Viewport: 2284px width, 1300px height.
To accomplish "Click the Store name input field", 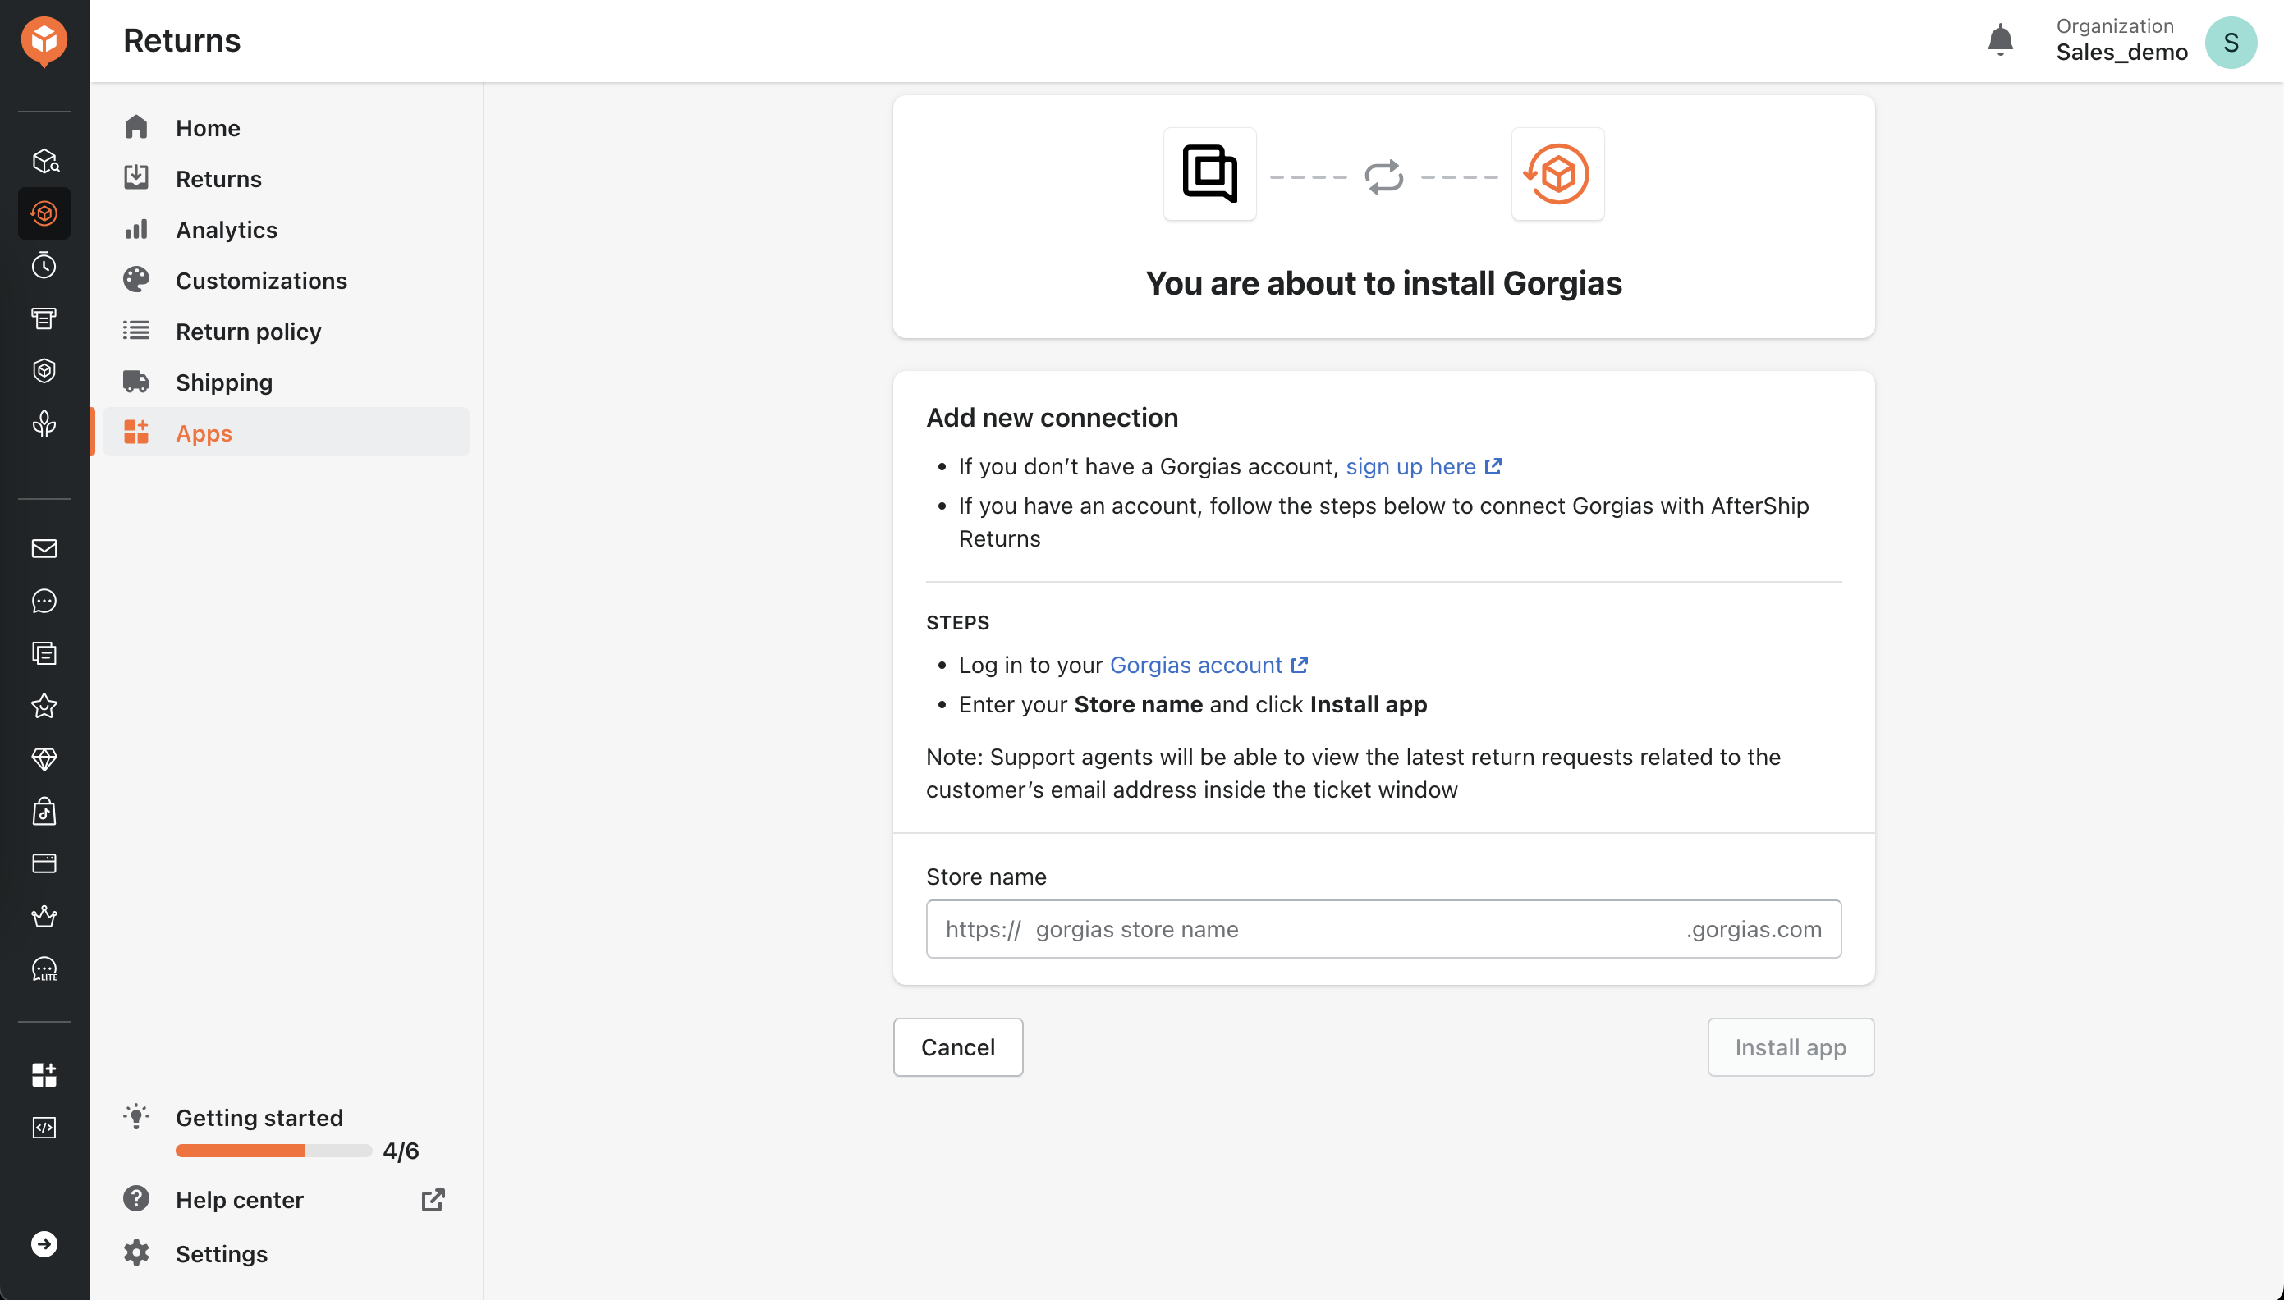I will (1383, 930).
